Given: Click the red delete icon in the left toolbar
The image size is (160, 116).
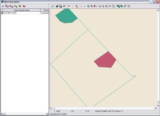Looking at the screenshot, I should pos(24,6).
